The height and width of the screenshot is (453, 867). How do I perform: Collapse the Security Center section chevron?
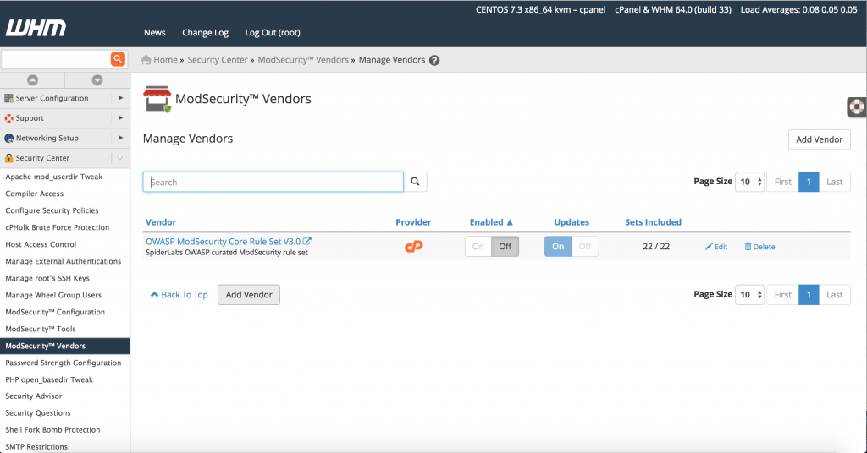120,158
